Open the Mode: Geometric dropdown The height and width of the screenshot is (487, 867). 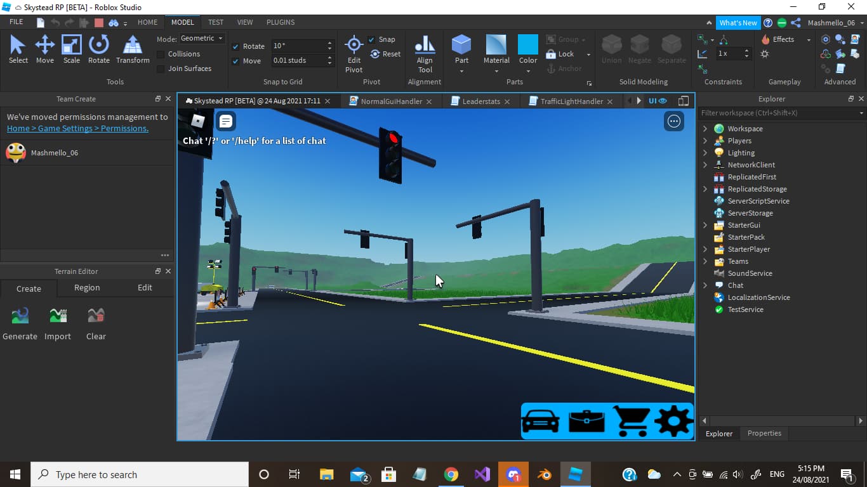[x=202, y=37]
